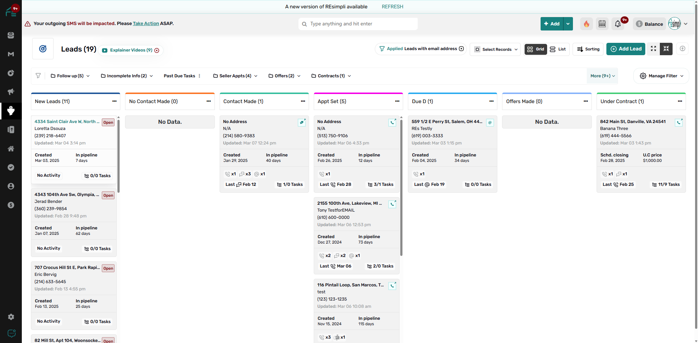
Task: Expand the Add button dropdown arrow
Action: coord(568,24)
